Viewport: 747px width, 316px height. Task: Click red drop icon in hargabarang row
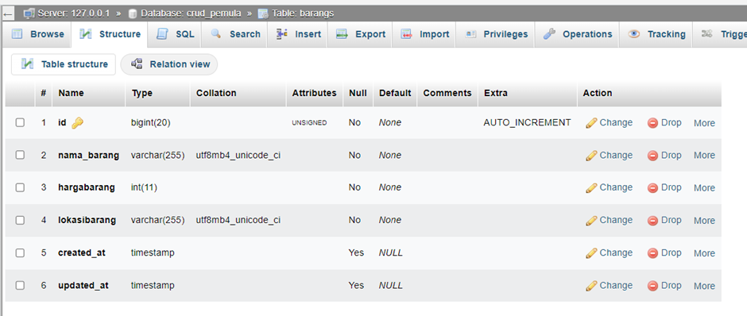click(x=652, y=188)
